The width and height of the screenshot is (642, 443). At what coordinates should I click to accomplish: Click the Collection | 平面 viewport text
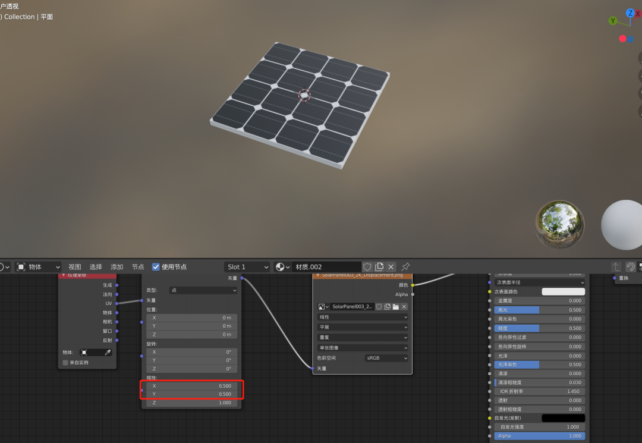coord(29,17)
